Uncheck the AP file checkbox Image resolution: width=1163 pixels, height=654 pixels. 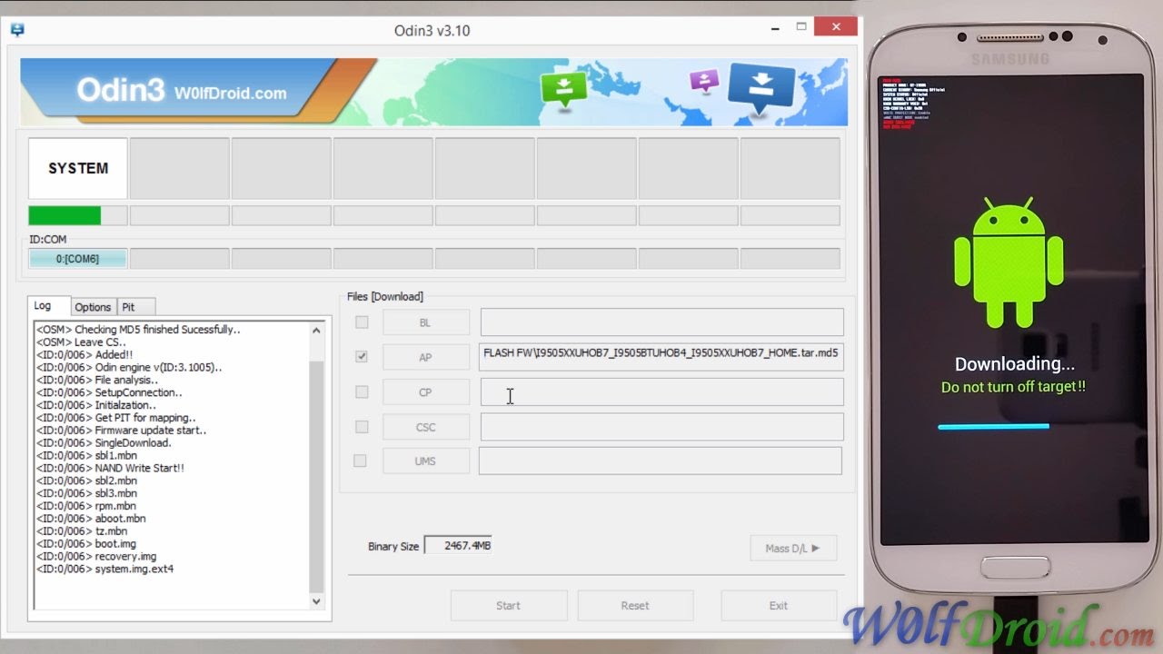362,357
